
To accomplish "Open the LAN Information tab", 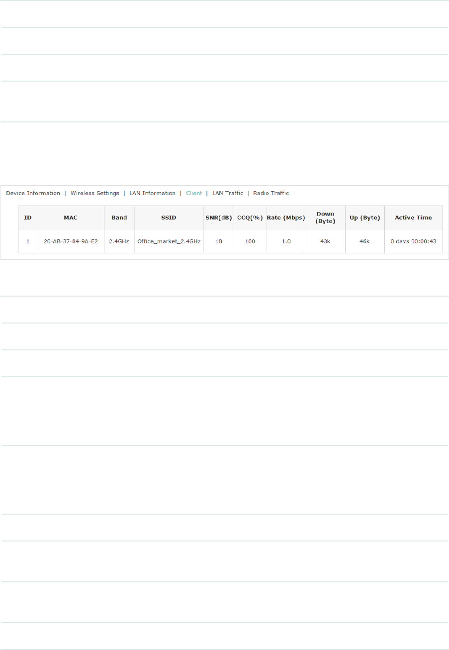I will click(x=152, y=193).
